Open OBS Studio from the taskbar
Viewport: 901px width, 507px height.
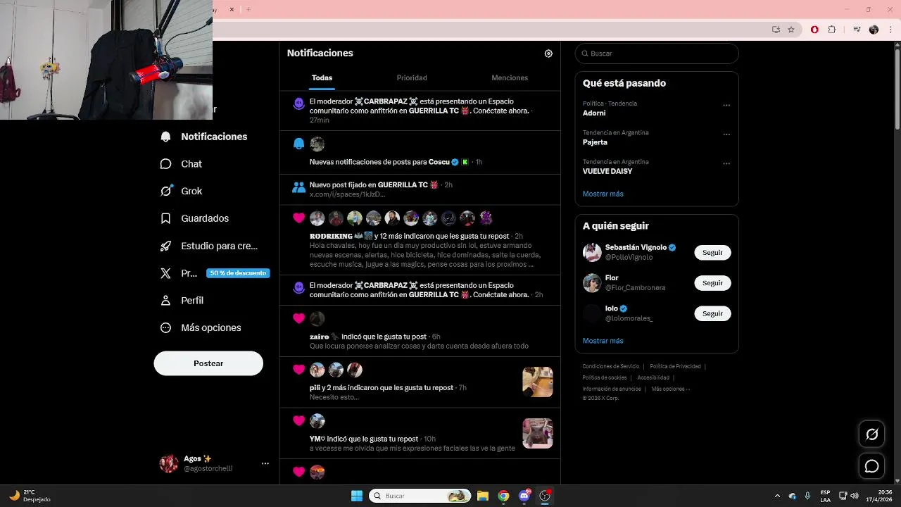pos(545,496)
